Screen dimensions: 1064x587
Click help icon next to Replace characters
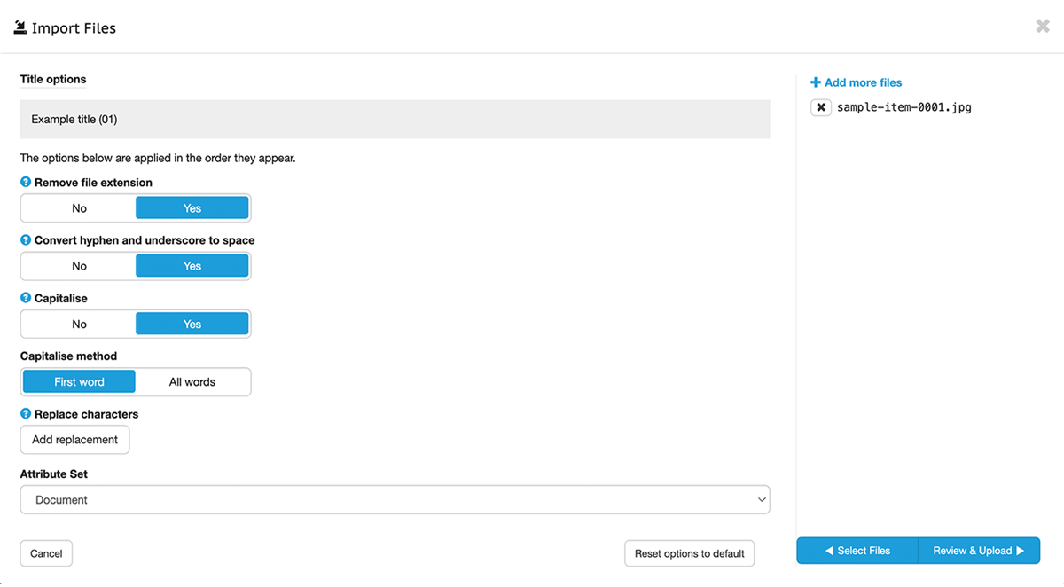coord(26,414)
